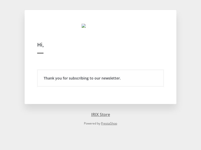The height and width of the screenshot is (150, 201).
Task: Click the 'Hi,' greeting heading
Action: tap(40, 45)
